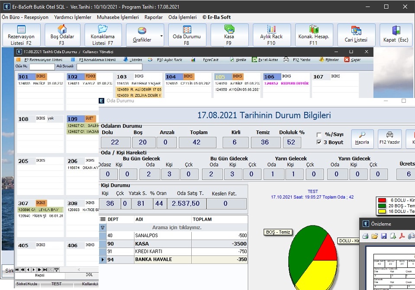Click F12 Yazdır in room window toolbar
Image resolution: width=415 pixels, height=290 pixels.
[297, 60]
